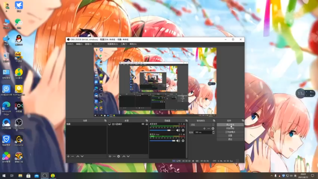This screenshot has height=179, width=318.
Task: Open OBS Studio desktop shortcut
Action: 19,124
